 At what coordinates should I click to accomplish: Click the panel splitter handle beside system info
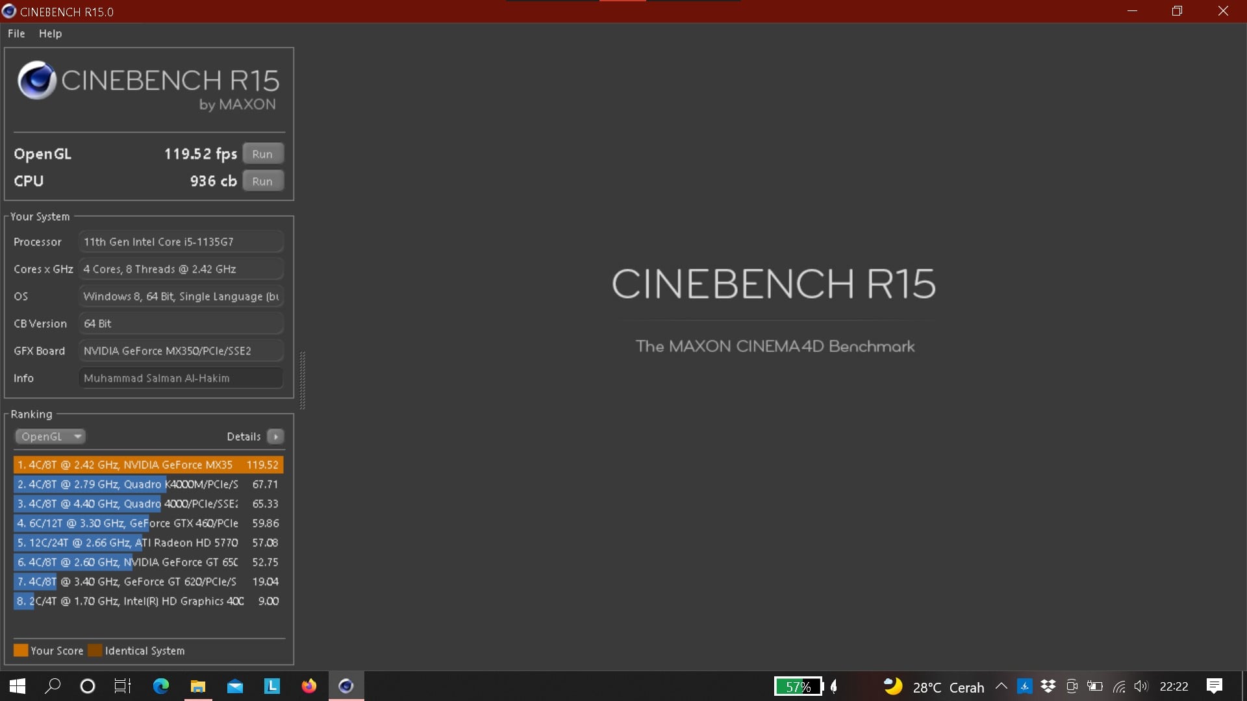[302, 380]
